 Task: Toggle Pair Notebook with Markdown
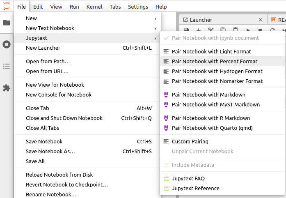[x=222, y=94]
